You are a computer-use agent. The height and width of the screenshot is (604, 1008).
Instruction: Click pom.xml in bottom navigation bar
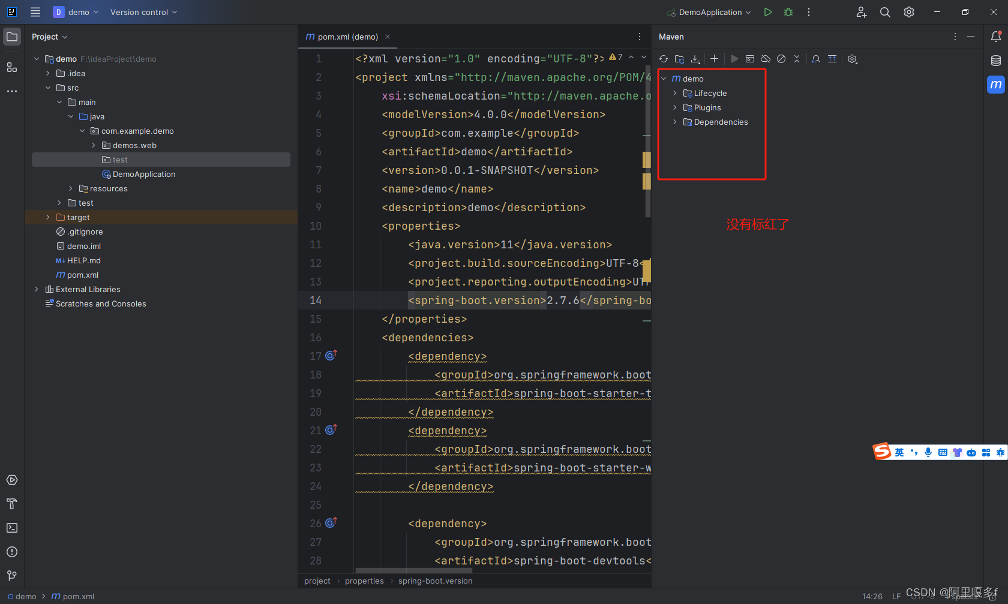click(x=73, y=596)
